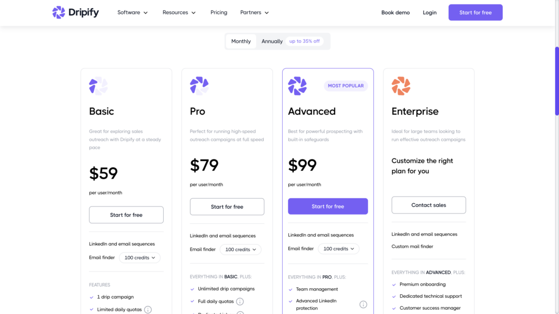Click the page vertical scrollbar

[x=557, y=82]
